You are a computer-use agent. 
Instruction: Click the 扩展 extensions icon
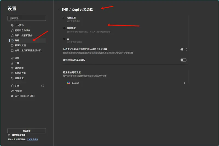click(12, 86)
